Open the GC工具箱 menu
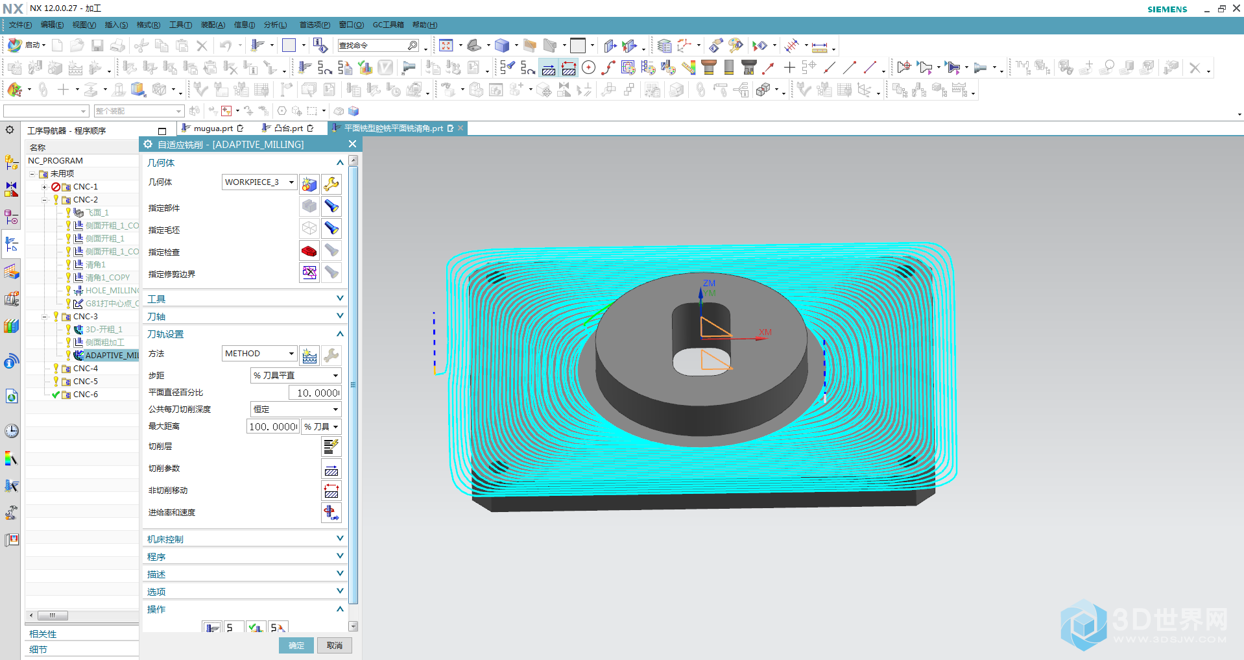 388,25
